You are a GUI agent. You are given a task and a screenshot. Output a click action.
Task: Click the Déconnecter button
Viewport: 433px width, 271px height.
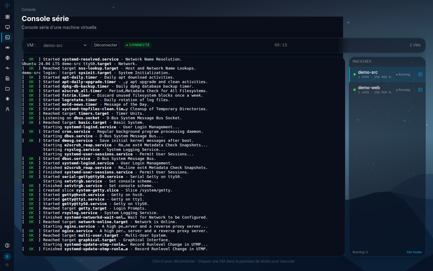106,45
